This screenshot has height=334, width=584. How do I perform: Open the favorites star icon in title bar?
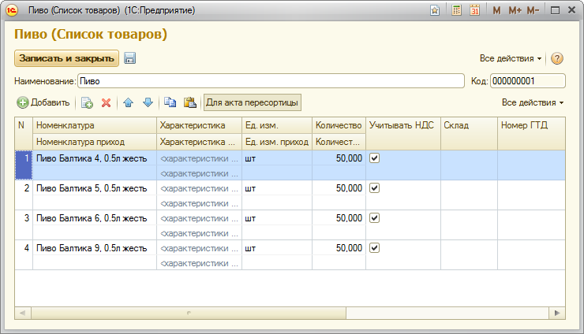pos(435,10)
